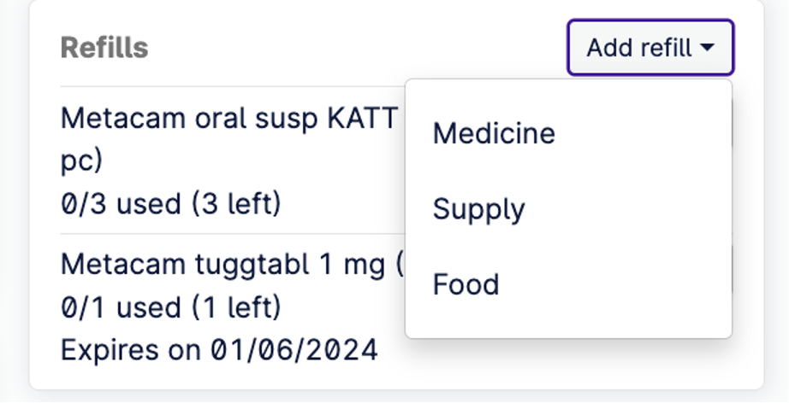Pick the Food refill option
Image resolution: width=789 pixels, height=403 pixels.
coord(466,284)
